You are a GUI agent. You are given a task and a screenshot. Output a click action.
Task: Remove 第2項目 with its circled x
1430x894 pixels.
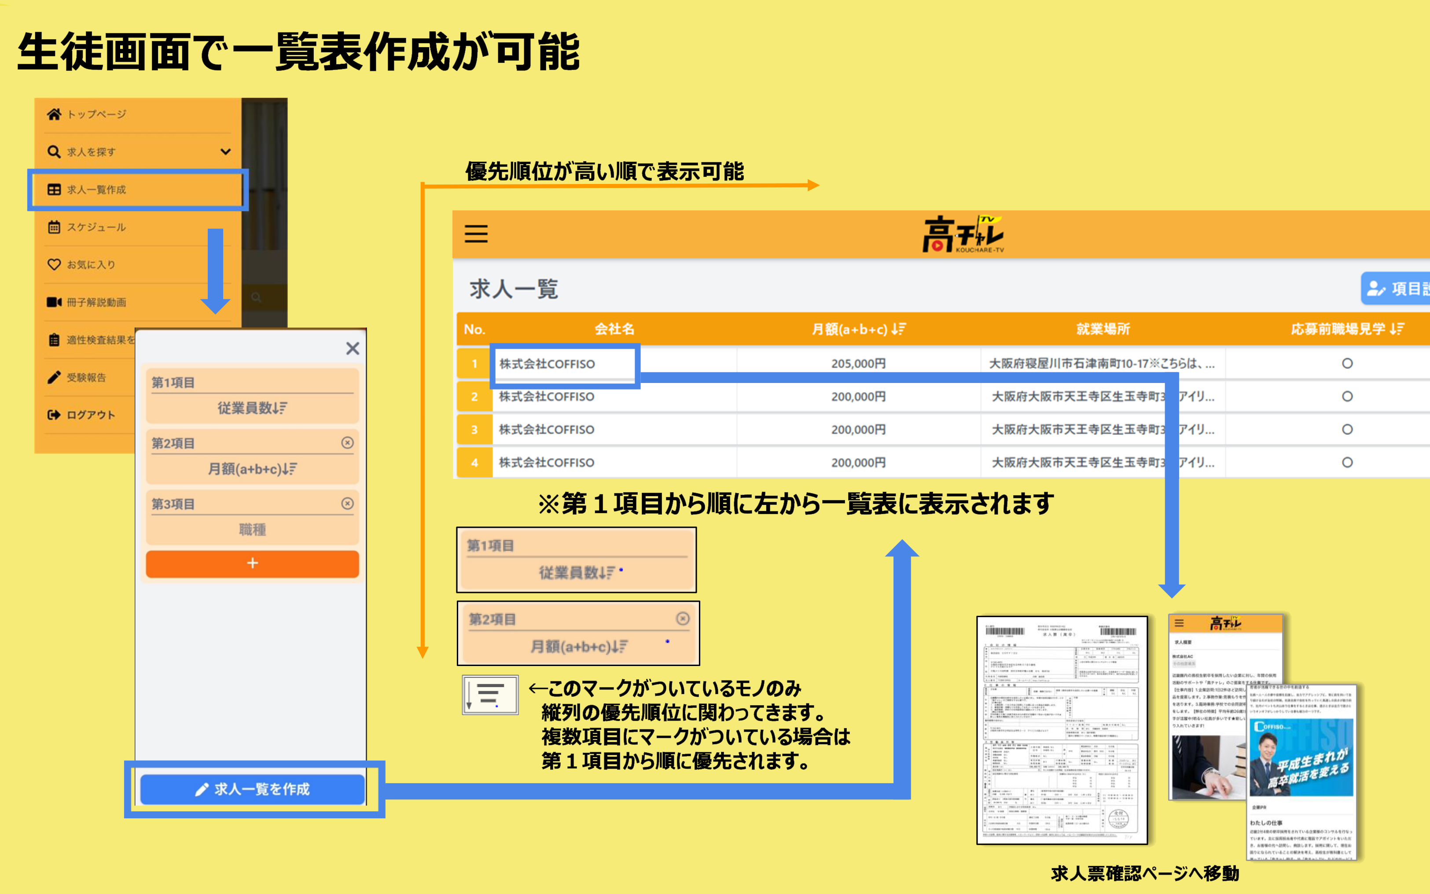(x=348, y=442)
